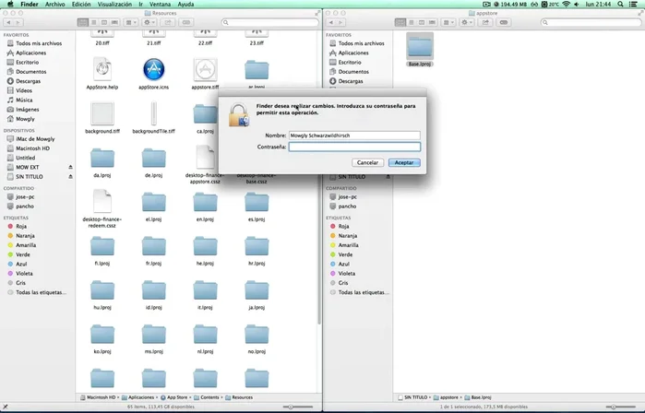
Task: Open the Ayuda menu
Action: [x=185, y=4]
